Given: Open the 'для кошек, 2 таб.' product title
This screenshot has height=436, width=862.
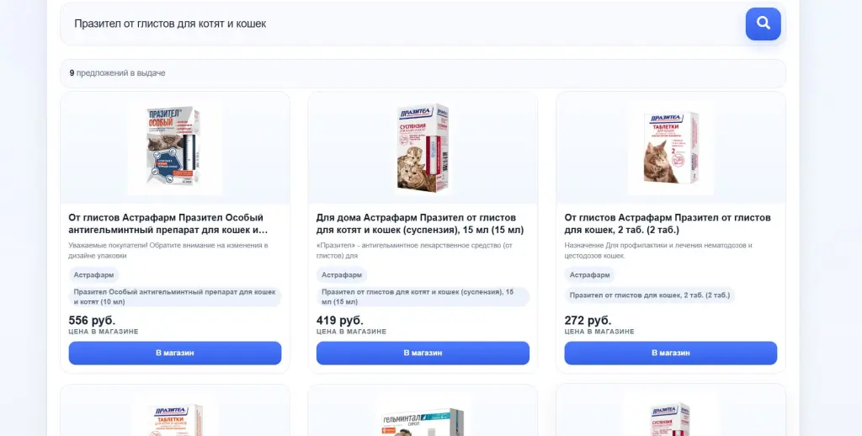Looking at the screenshot, I should 668,223.
